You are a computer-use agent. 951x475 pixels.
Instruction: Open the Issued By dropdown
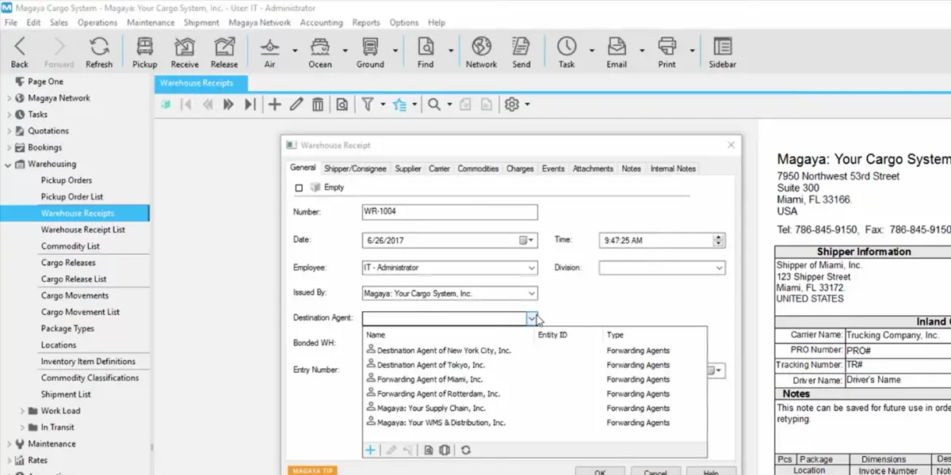(x=531, y=294)
